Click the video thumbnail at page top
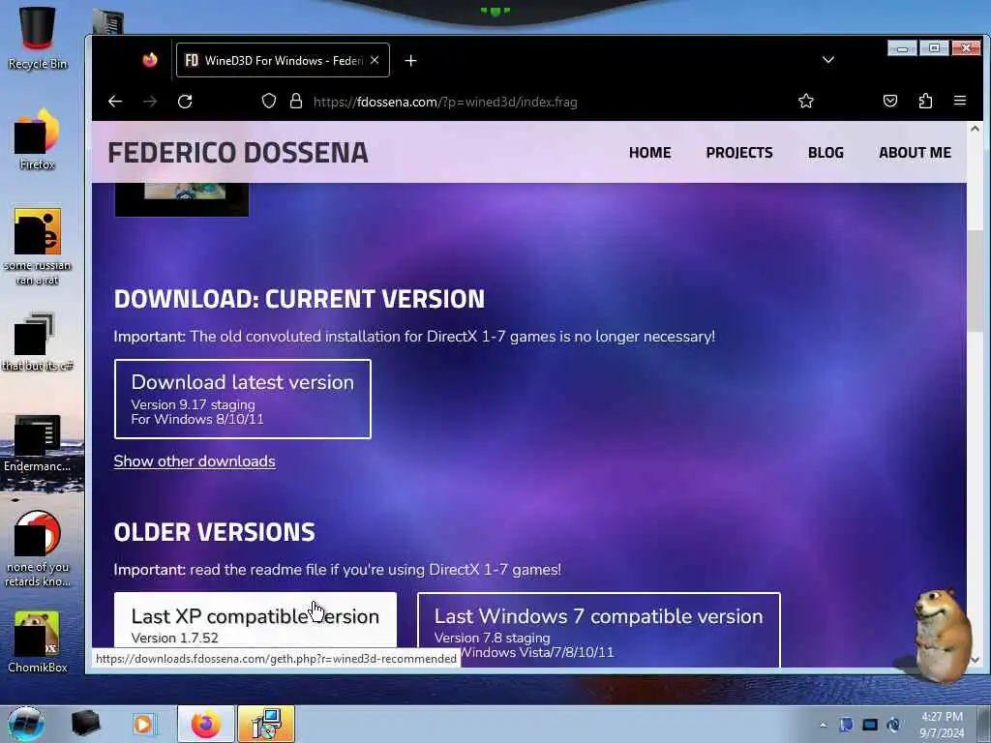Screen dimensions: 991x743 181,199
